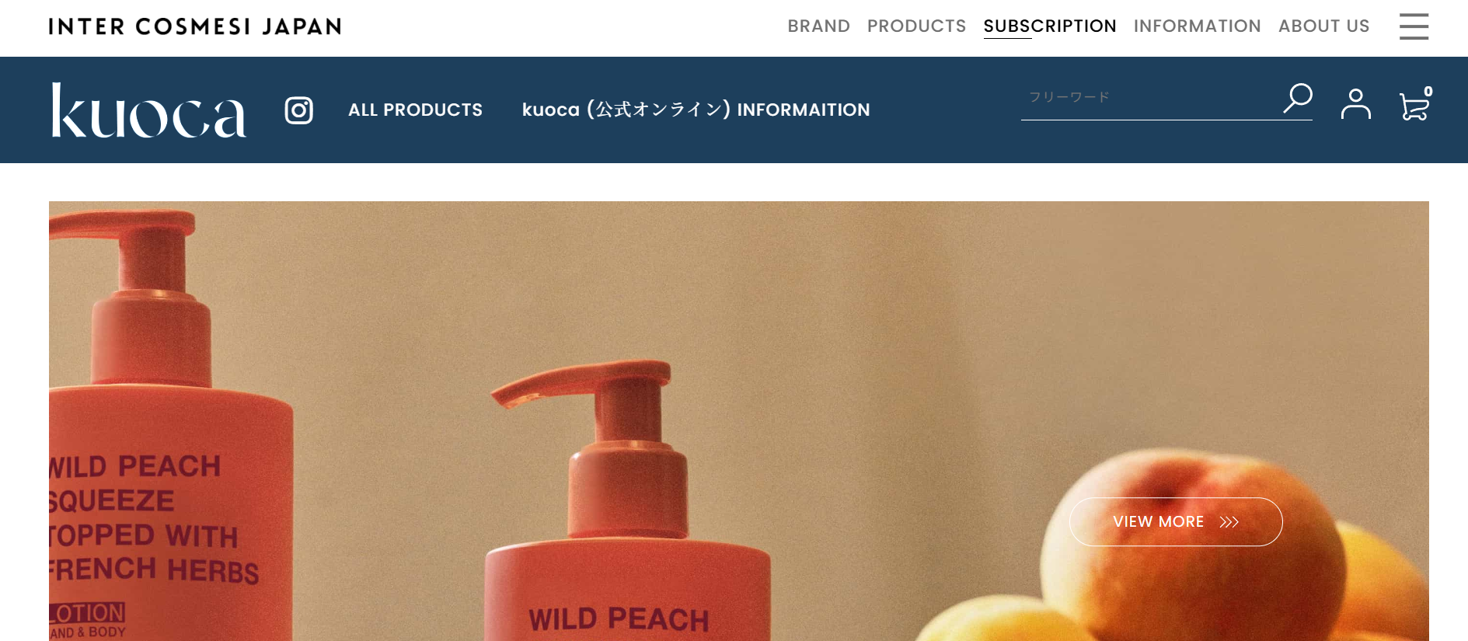
Task: Click the kuoca logo
Action: 148,110
